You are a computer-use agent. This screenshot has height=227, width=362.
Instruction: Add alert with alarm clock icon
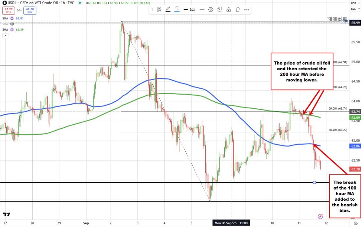[x=220, y=10]
